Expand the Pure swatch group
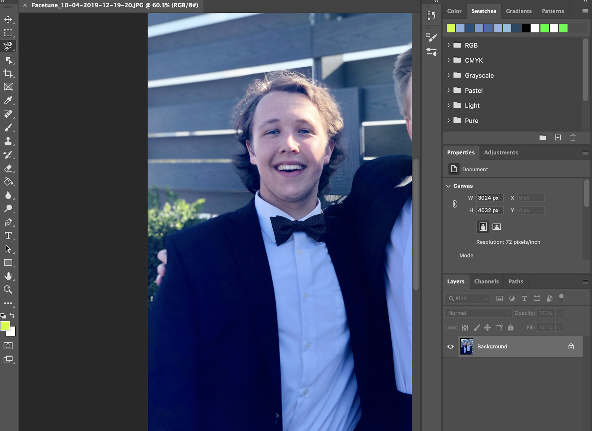This screenshot has height=431, width=592. click(x=448, y=120)
